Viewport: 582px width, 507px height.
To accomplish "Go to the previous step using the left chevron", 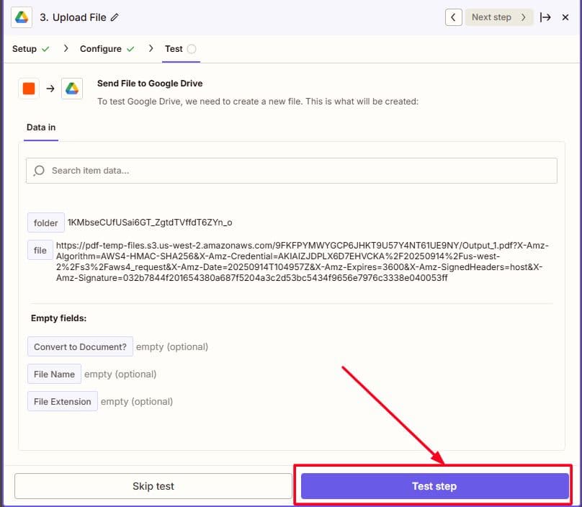I will pyautogui.click(x=453, y=17).
